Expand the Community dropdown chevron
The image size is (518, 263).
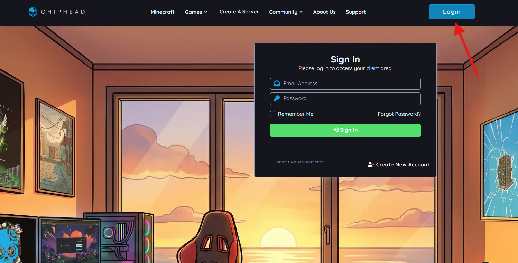tap(301, 12)
